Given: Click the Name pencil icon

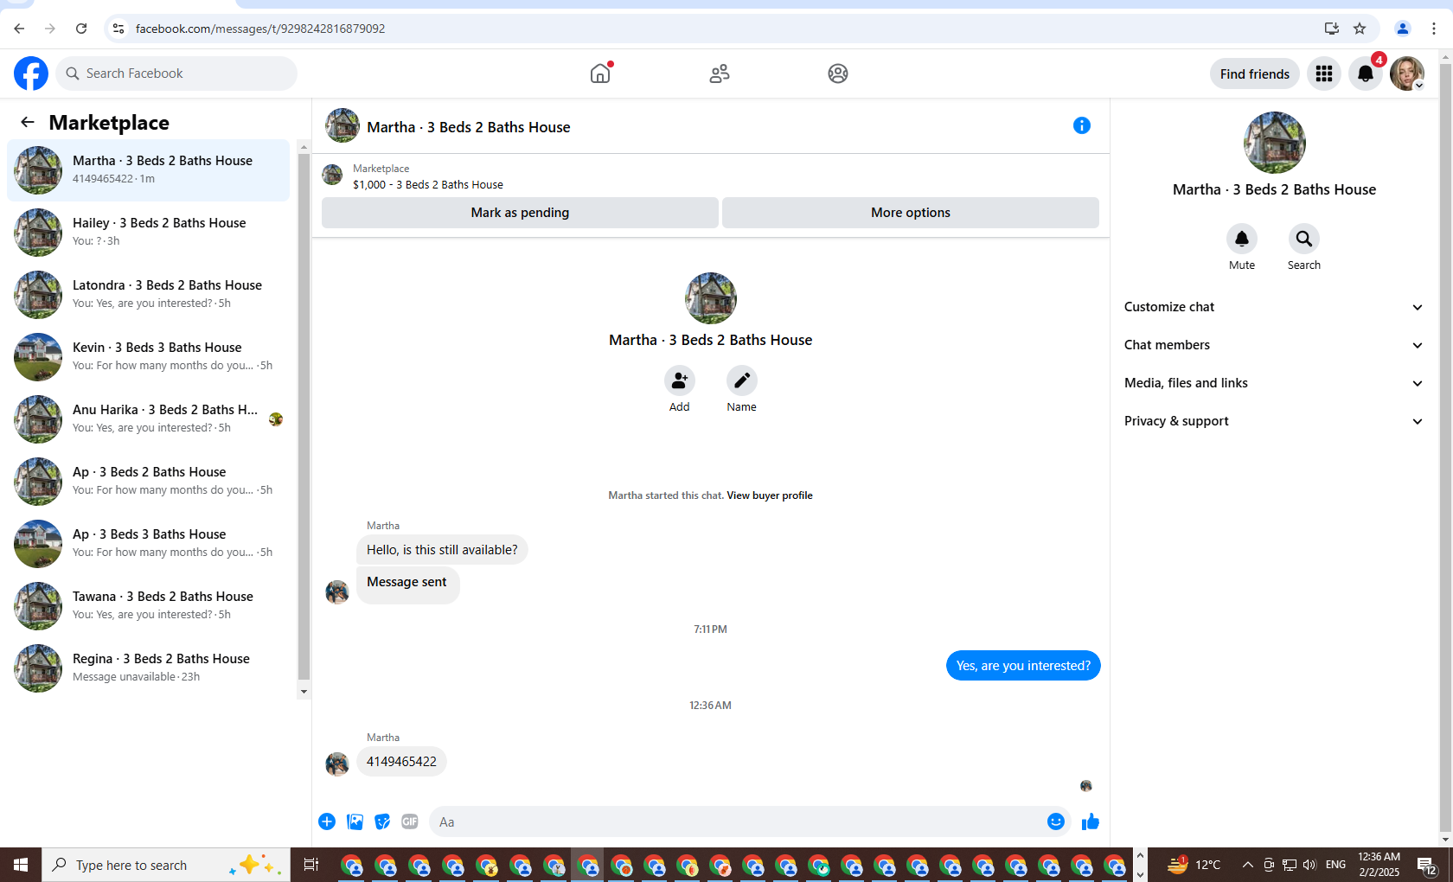Looking at the screenshot, I should [742, 380].
